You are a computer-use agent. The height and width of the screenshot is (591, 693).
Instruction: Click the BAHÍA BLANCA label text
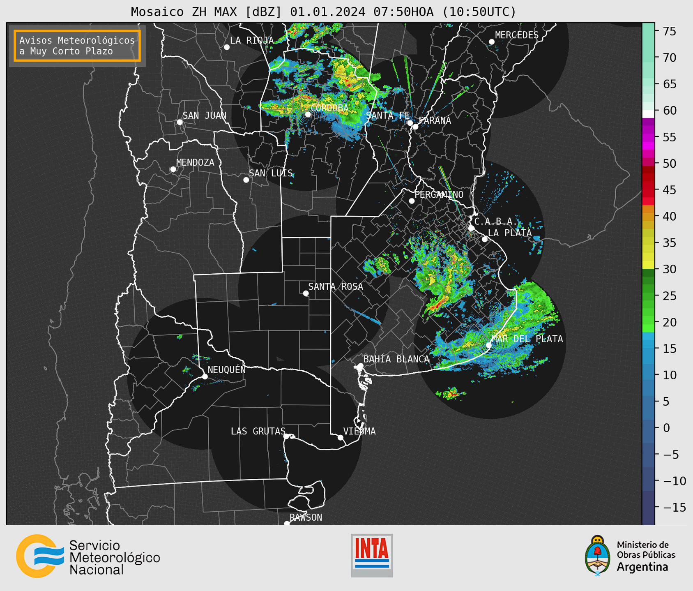pos(396,359)
